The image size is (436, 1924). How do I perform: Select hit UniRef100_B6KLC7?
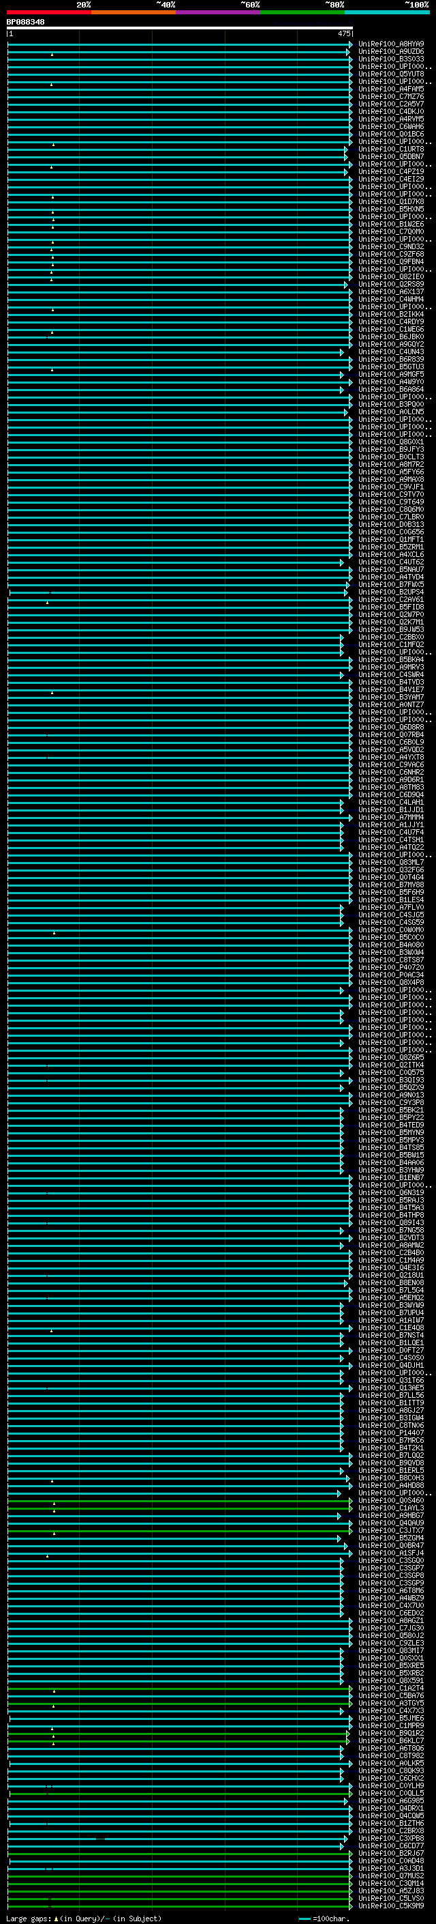point(391,1740)
